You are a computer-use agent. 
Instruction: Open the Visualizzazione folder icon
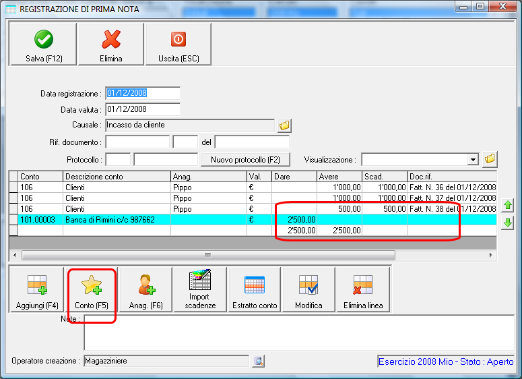click(x=490, y=159)
